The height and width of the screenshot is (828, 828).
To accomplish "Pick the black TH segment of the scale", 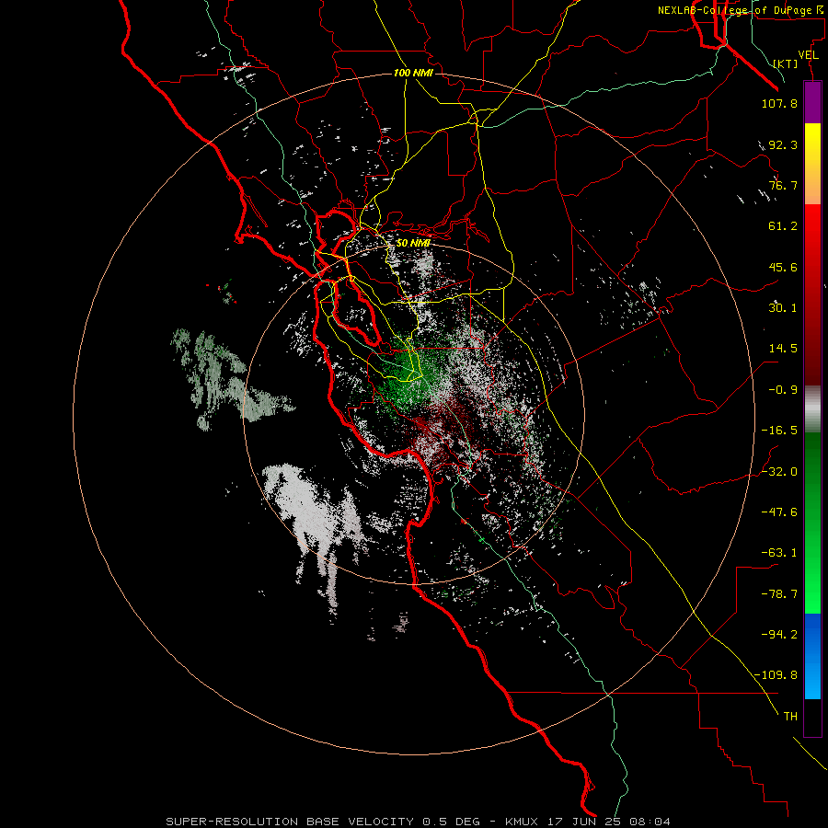I will click(812, 718).
